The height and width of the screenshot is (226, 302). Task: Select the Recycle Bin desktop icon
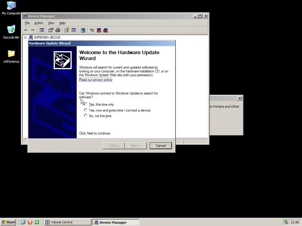(x=11, y=32)
